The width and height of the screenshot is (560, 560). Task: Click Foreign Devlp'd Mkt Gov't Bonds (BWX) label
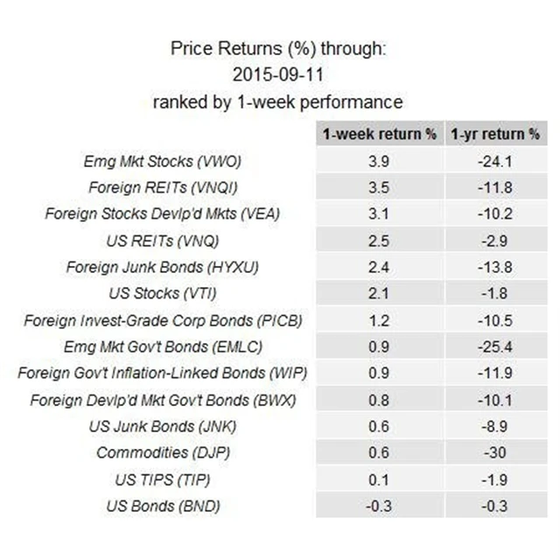[163, 400]
